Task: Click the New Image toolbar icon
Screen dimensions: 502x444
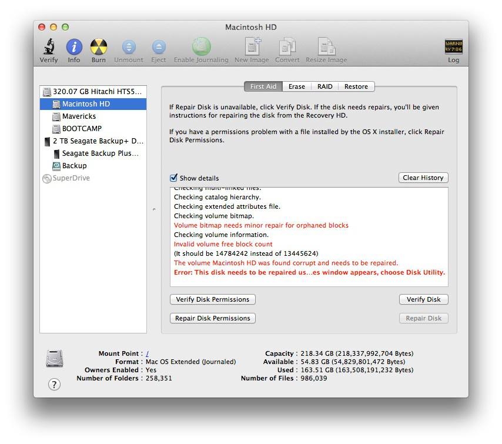Action: coord(252,48)
